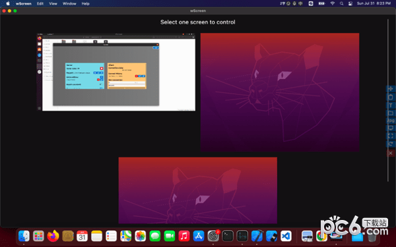Click the fullscreen corners icon in side toolbar
Screen dimensions: 396x247
[x=391, y=136]
